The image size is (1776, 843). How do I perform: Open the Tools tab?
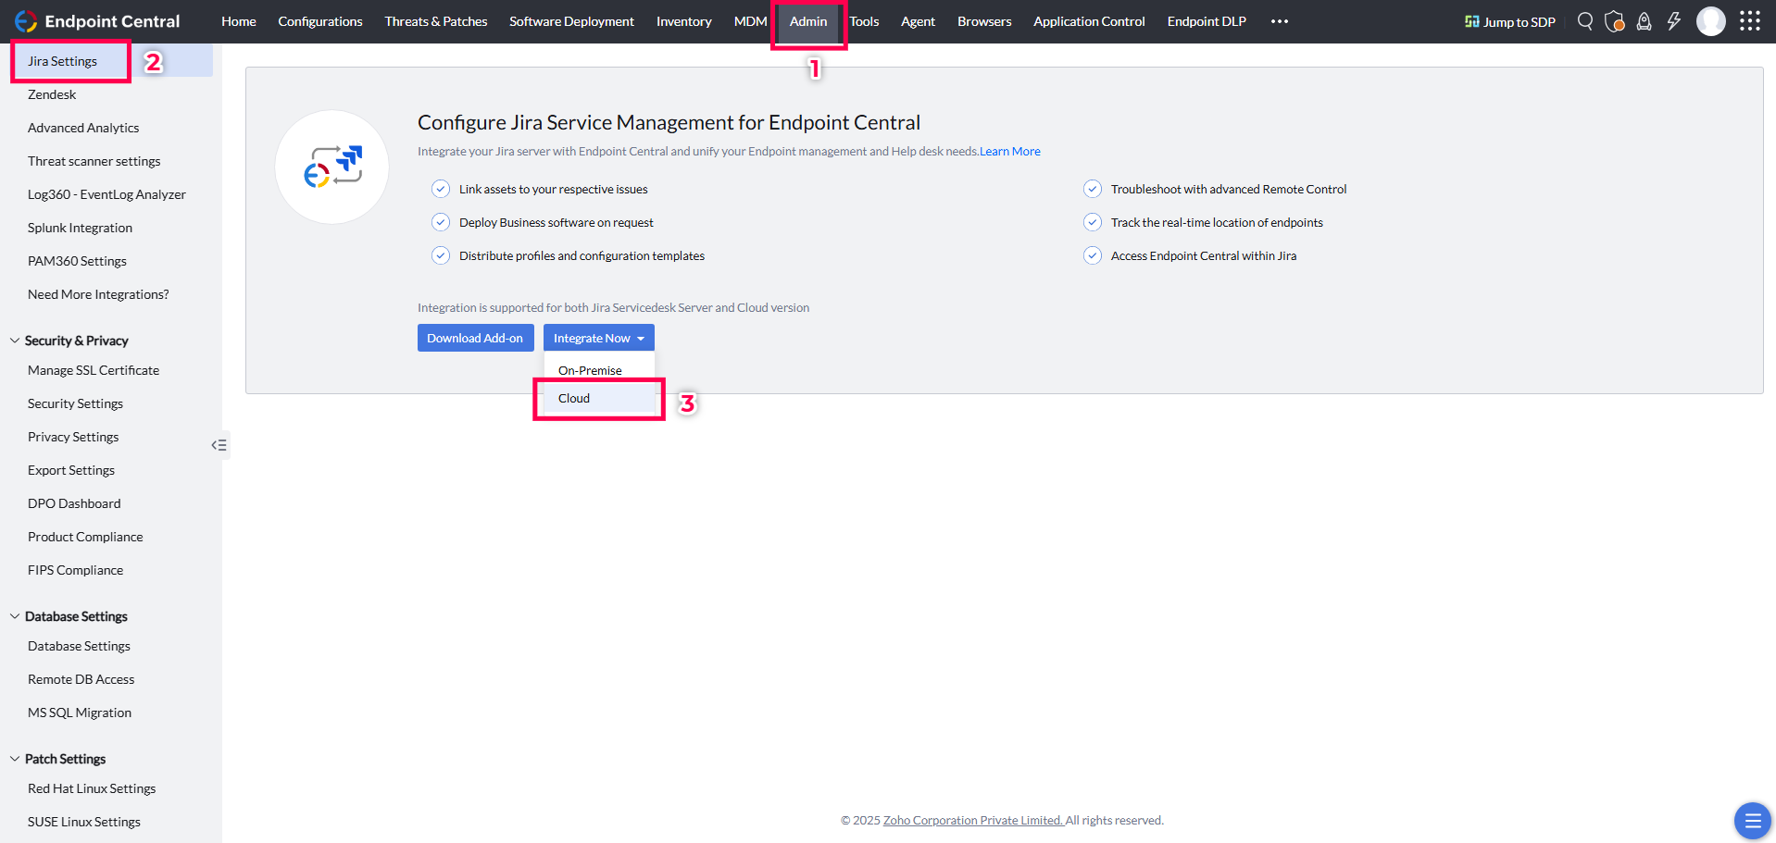coord(864,21)
